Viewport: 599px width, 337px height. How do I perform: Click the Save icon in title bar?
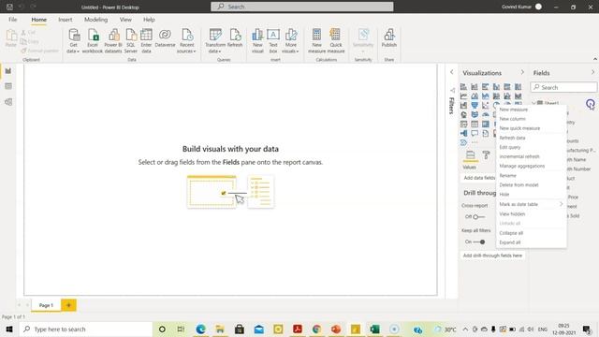9,7
